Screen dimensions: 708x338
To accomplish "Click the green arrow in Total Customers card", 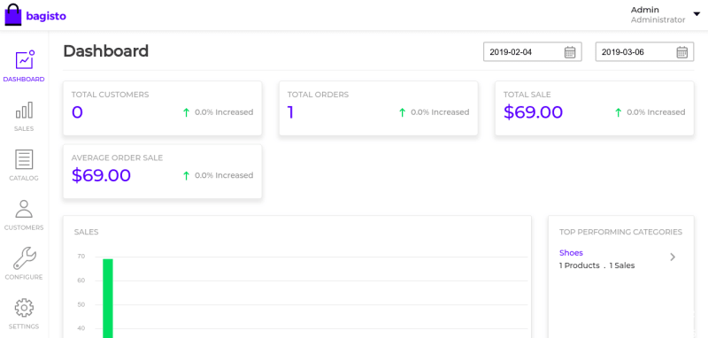I will pyautogui.click(x=186, y=112).
